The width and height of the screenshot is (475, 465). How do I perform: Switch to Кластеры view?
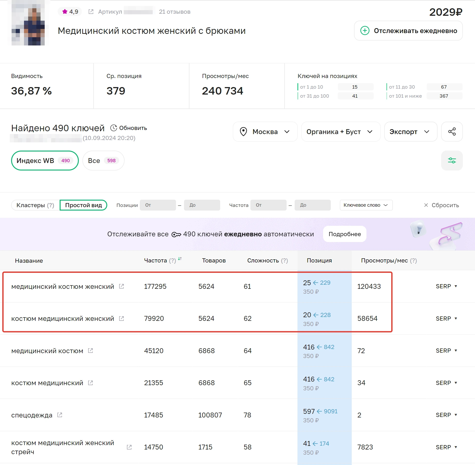(35, 205)
